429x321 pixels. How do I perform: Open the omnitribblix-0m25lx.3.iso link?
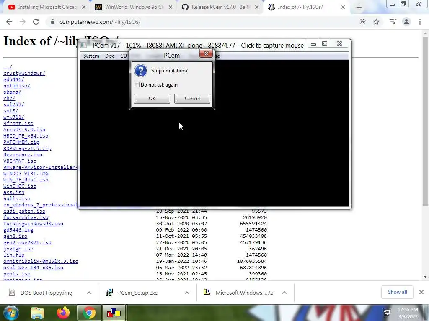pyautogui.click(x=41, y=261)
